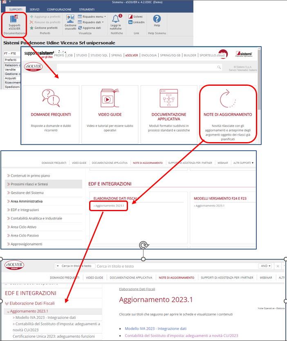
Task: Click Aggiungi a preferiti
Action: (x=45, y=17)
